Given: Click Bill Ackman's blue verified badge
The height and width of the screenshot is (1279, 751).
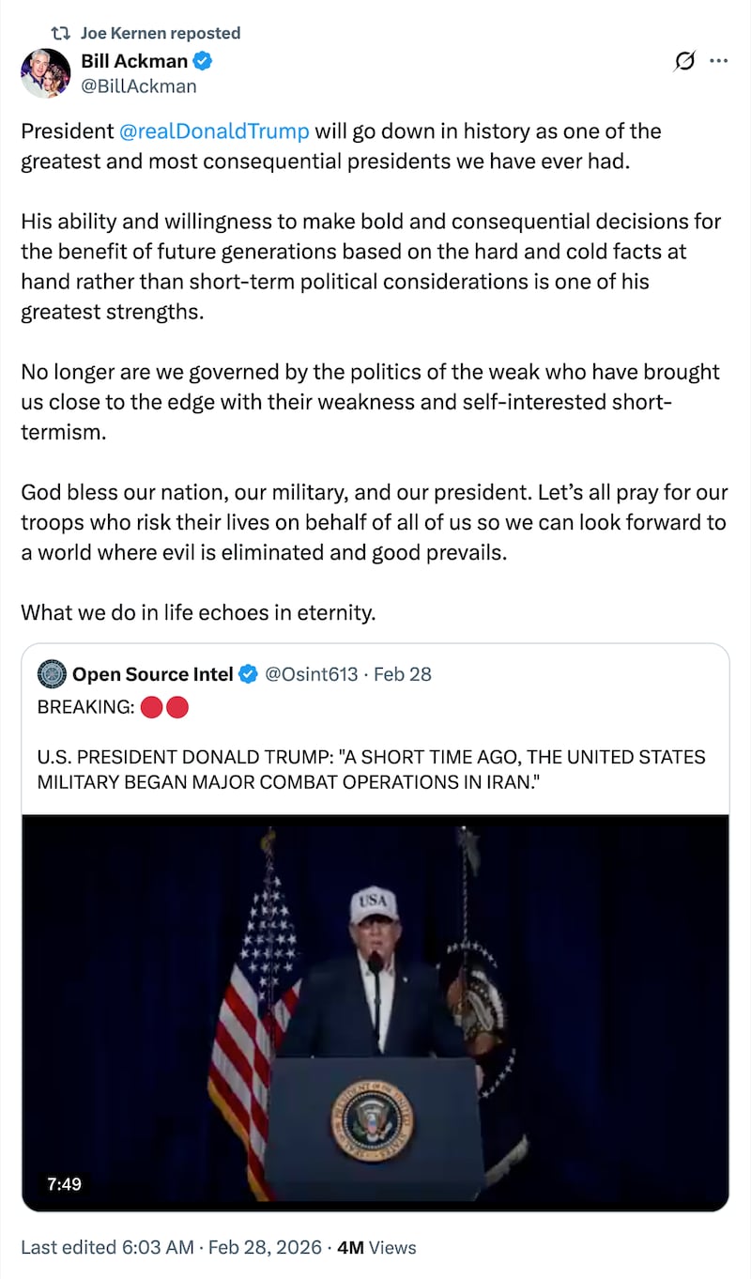Looking at the screenshot, I should click(203, 63).
